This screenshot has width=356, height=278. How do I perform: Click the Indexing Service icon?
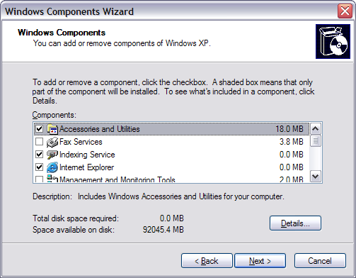pos(52,155)
